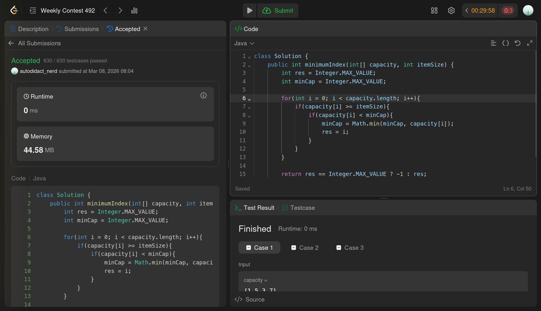This screenshot has width=541, height=311.
Task: Click the runtime info icon
Action: tap(203, 95)
